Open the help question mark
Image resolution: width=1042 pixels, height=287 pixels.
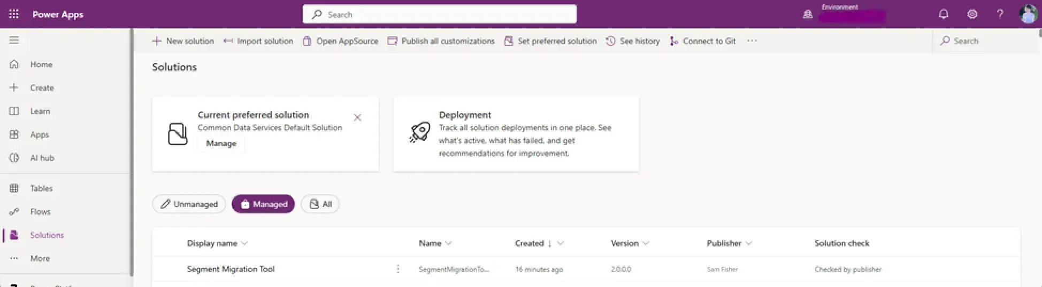(1000, 14)
